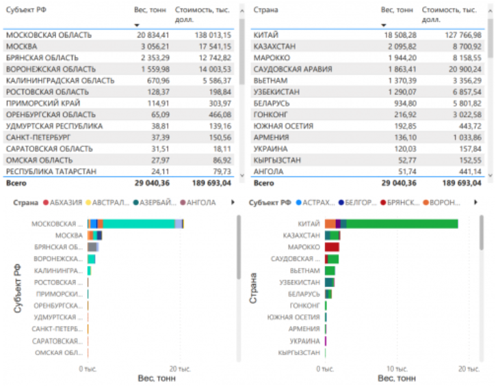Click sort arrow under left table's Вес, тонн
The height and width of the screenshot is (386, 496).
click(138, 25)
